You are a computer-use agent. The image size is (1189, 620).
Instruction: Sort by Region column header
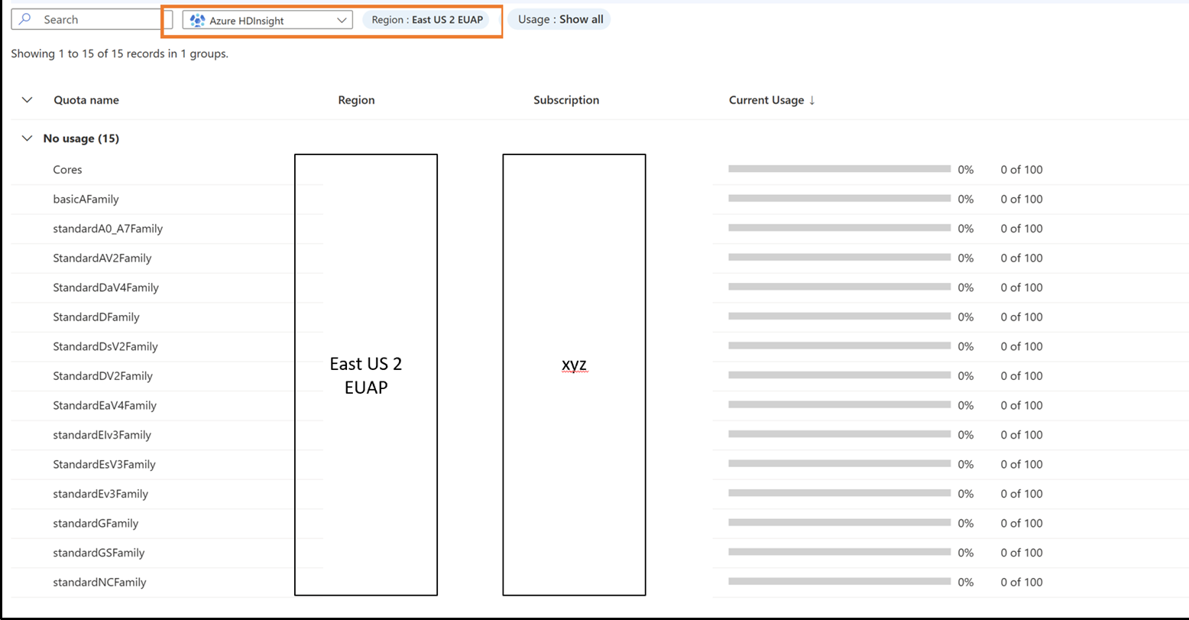(356, 100)
